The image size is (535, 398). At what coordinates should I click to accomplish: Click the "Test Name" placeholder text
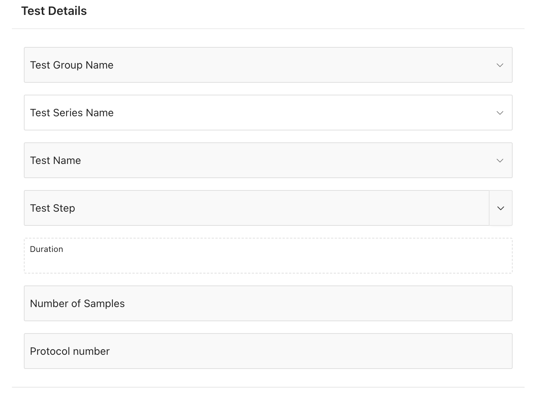point(56,161)
